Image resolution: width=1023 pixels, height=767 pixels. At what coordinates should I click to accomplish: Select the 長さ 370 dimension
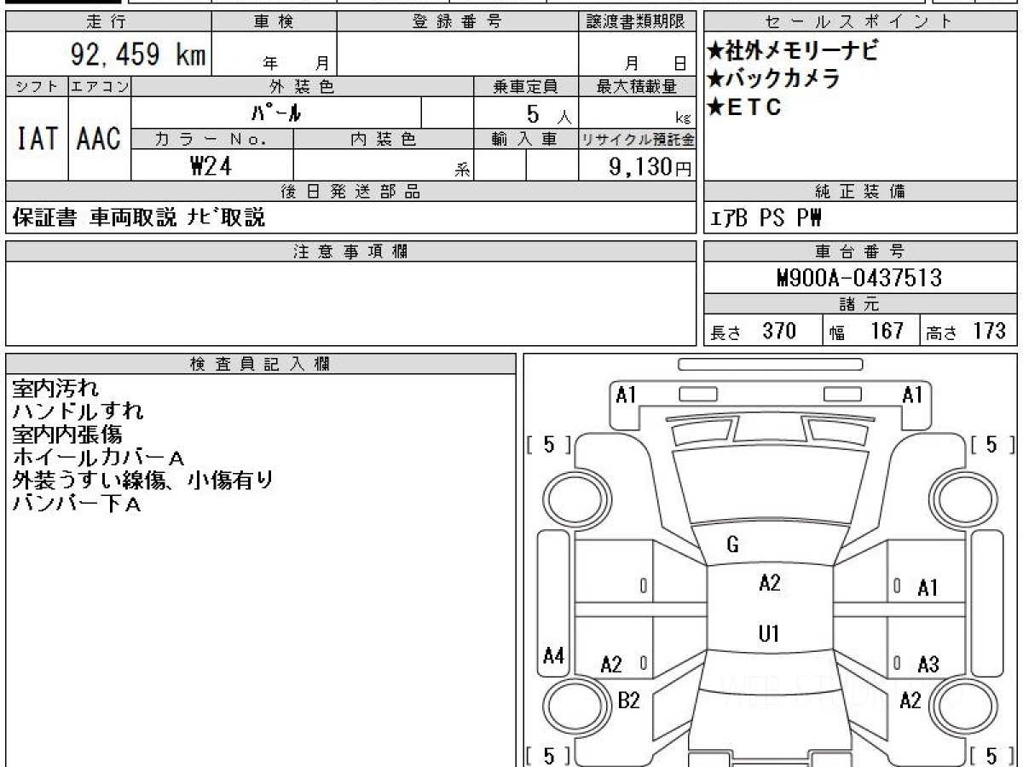tap(754, 332)
